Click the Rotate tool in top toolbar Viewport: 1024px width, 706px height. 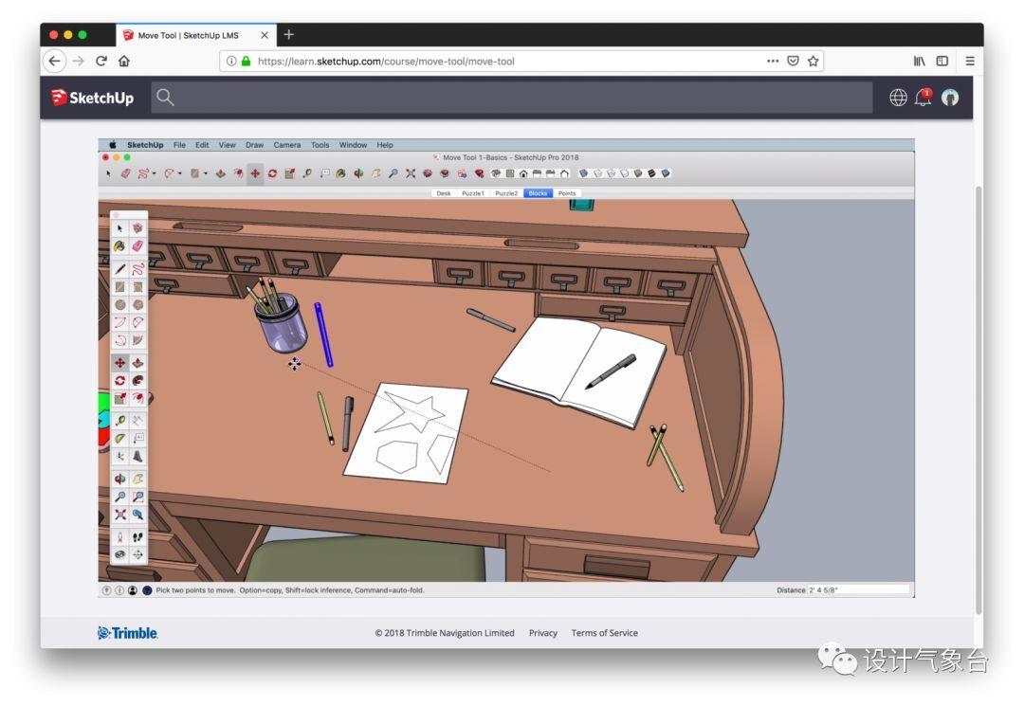click(272, 173)
